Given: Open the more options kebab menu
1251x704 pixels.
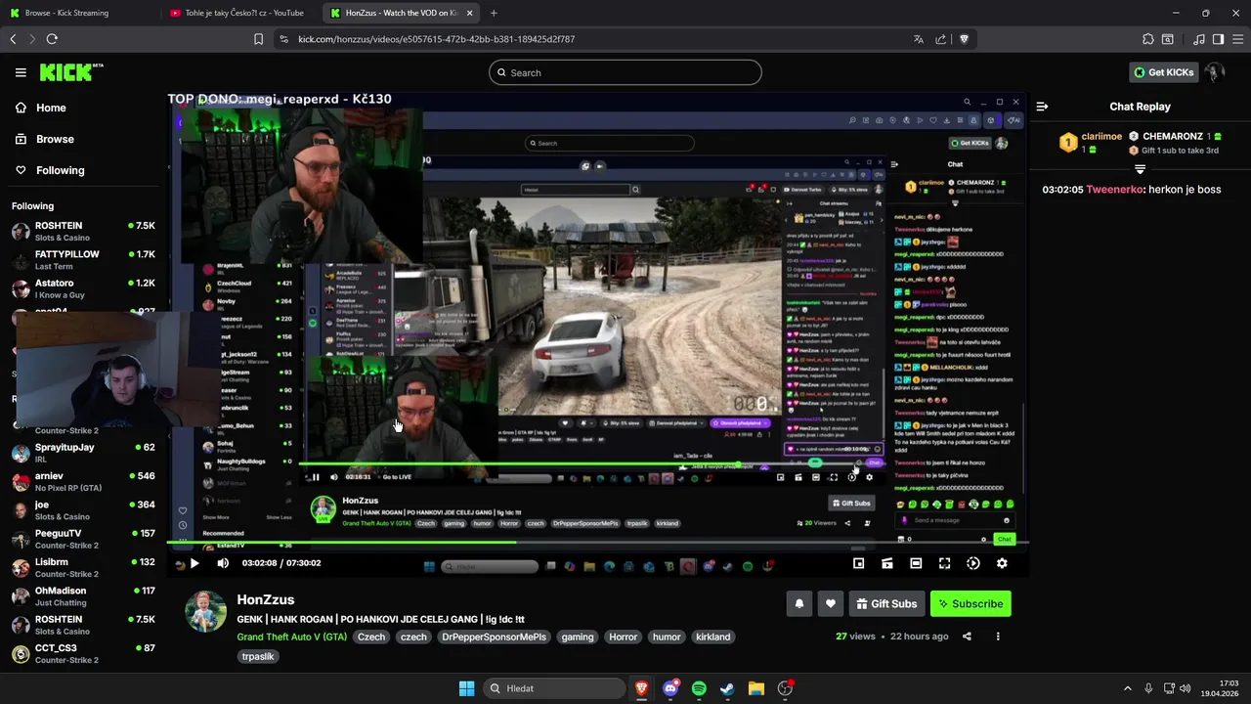Looking at the screenshot, I should coord(998,637).
